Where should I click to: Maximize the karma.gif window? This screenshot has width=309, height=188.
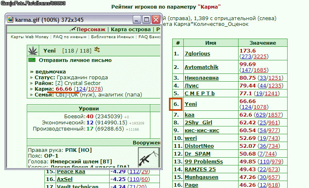pyautogui.click(x=146, y=20)
